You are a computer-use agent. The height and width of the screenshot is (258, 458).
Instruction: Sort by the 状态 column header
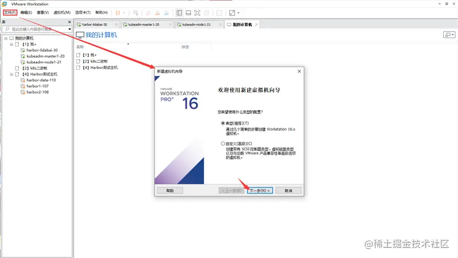coord(185,47)
